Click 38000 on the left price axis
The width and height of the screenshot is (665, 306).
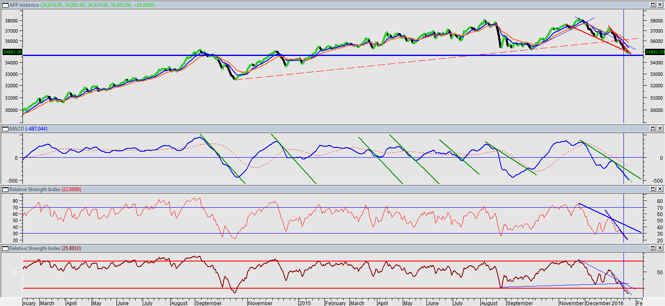pyautogui.click(x=11, y=21)
